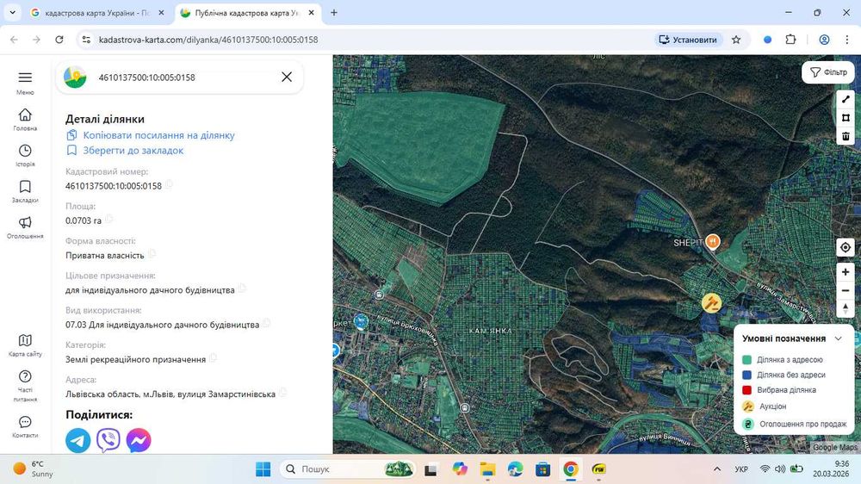Share via Messenger icon
The height and width of the screenshot is (484, 861).
point(139,441)
